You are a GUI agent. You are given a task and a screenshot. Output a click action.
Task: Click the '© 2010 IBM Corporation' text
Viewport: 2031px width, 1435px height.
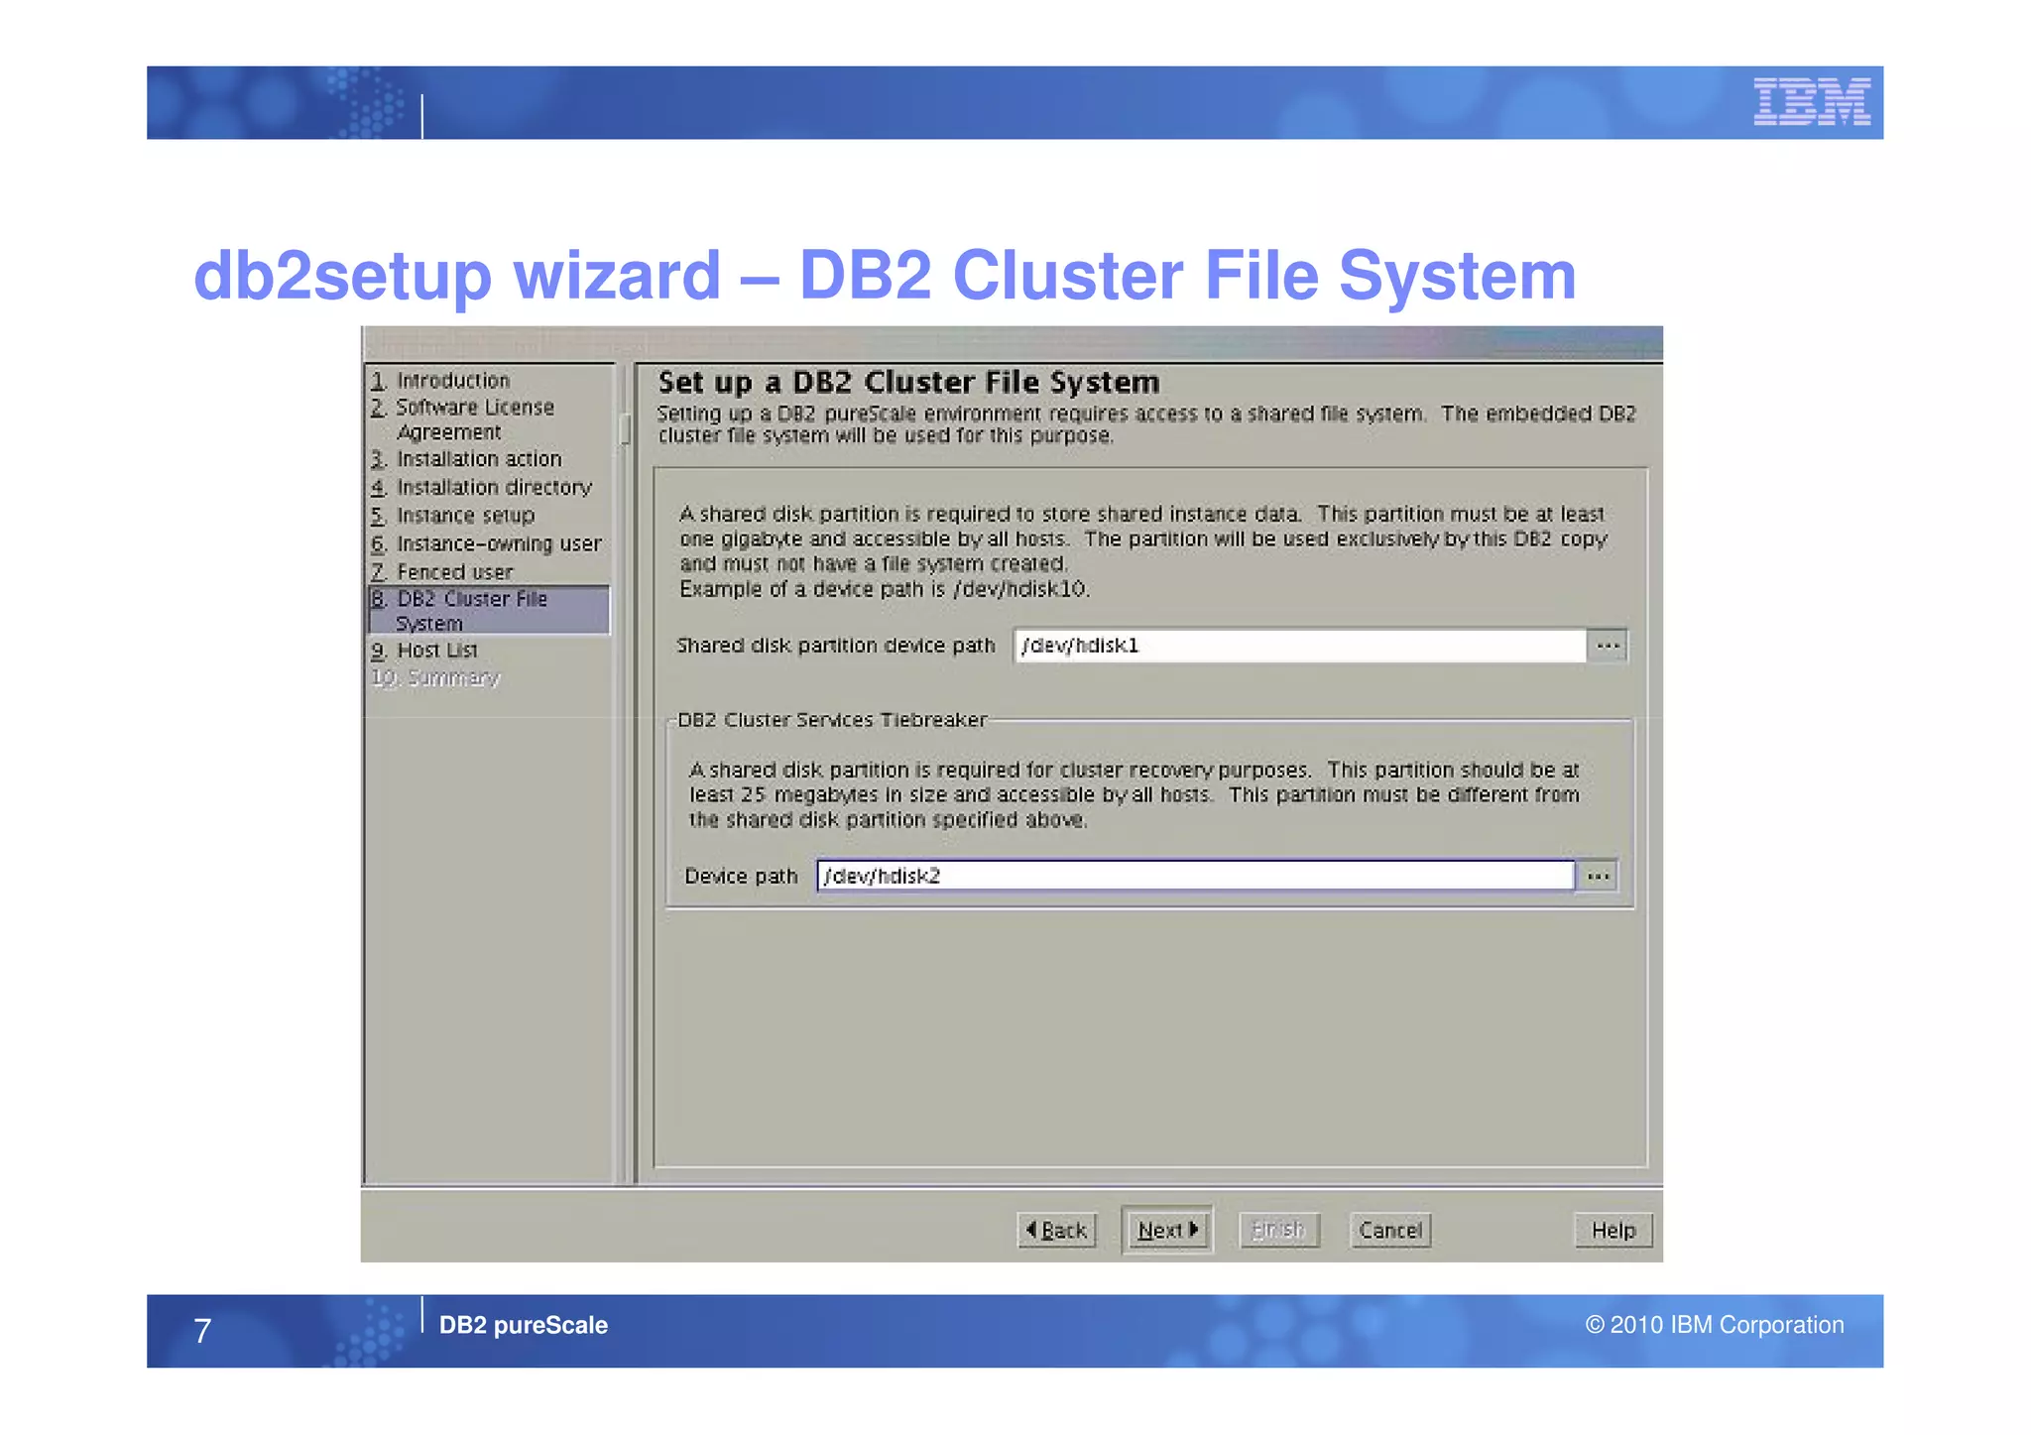click(x=1715, y=1325)
